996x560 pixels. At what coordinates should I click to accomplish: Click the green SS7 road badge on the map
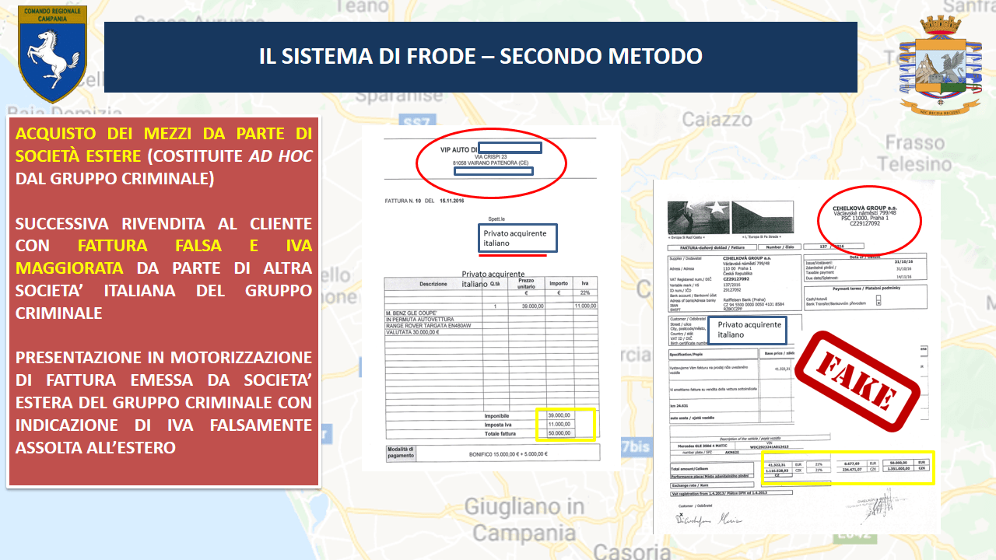(416, 123)
